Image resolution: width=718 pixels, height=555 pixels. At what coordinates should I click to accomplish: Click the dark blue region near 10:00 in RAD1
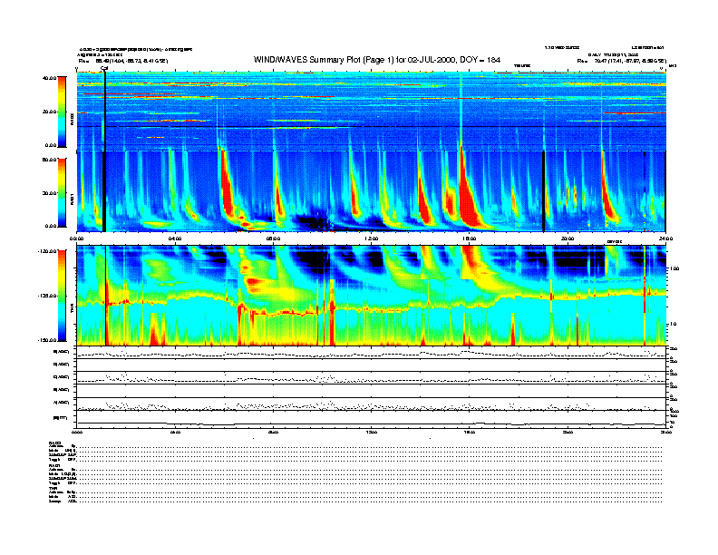[317, 218]
